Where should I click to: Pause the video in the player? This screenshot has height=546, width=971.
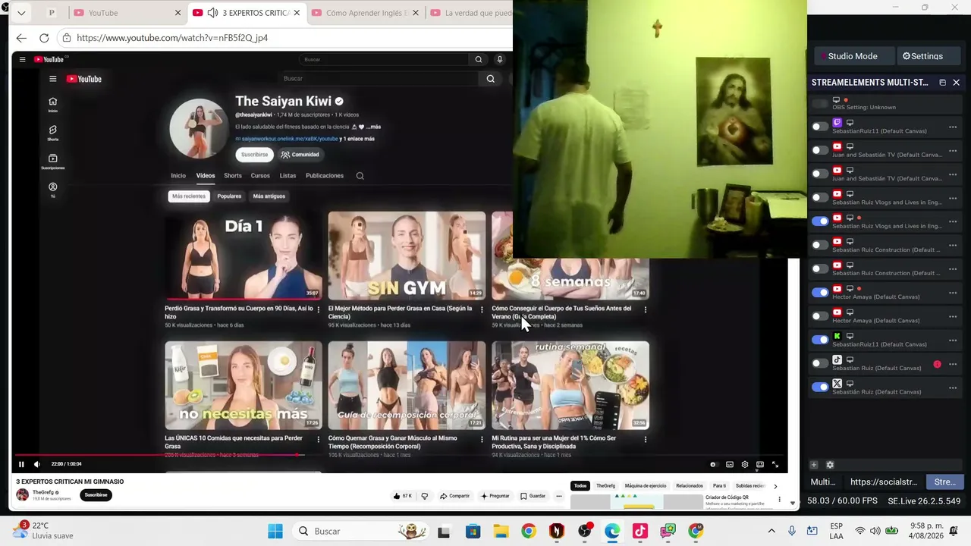(x=21, y=464)
